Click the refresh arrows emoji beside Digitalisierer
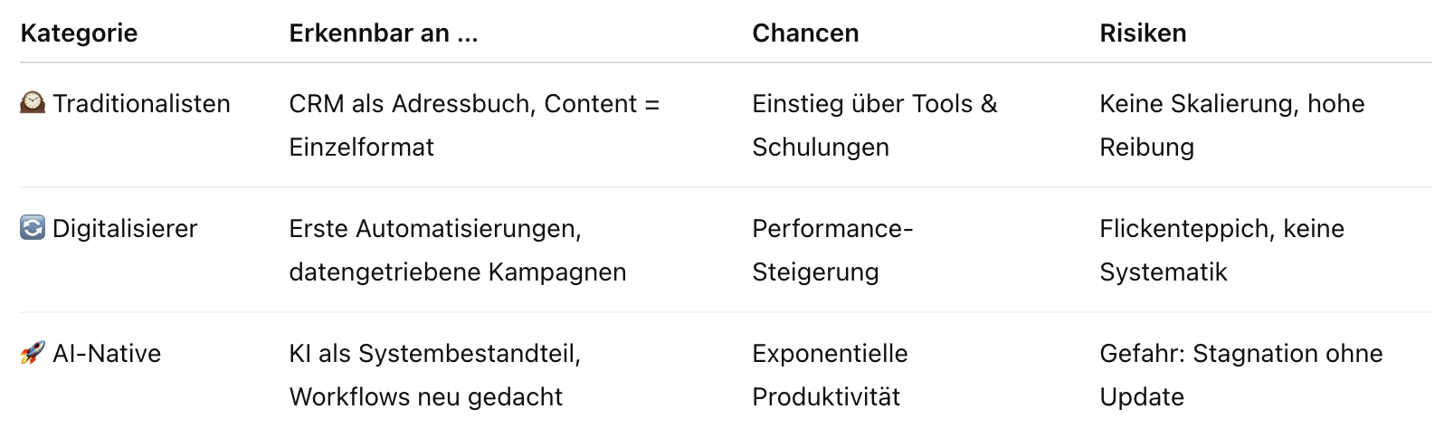This screenshot has height=438, width=1444. click(33, 228)
